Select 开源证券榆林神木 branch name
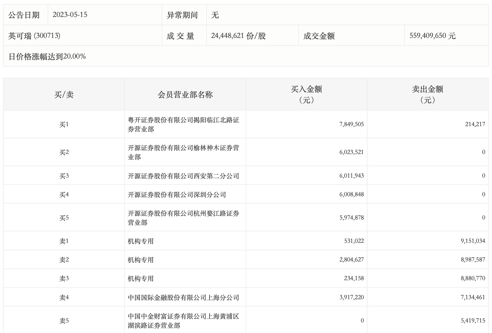The width and height of the screenshot is (492, 333). [x=183, y=152]
